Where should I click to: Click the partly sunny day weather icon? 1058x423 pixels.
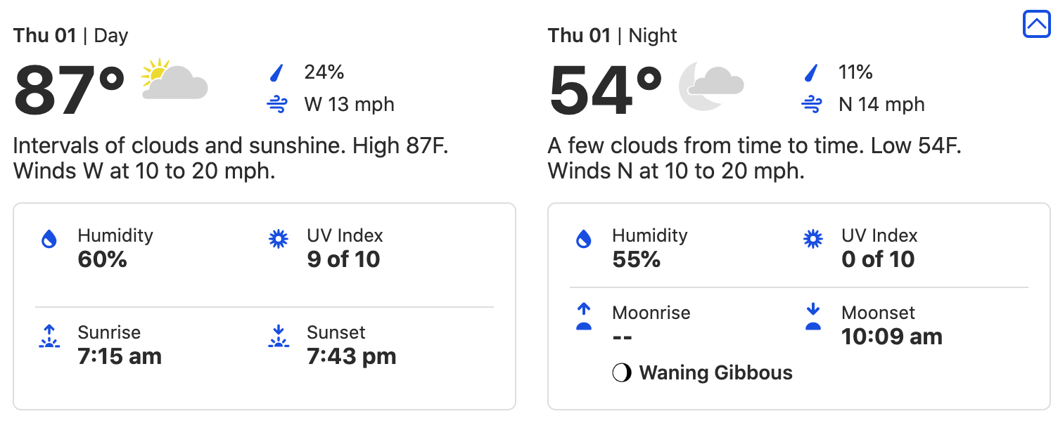[x=174, y=79]
